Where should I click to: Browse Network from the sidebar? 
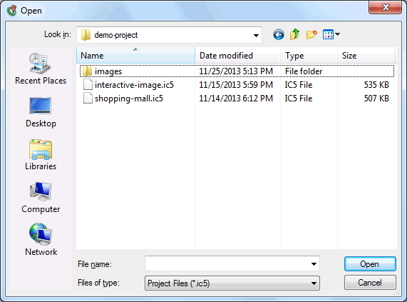point(41,240)
